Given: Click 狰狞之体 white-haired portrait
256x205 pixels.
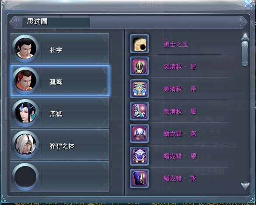Looking at the screenshot, I should tap(25, 145).
